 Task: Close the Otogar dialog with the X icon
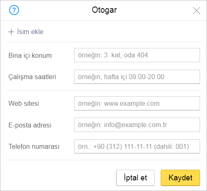(196, 10)
